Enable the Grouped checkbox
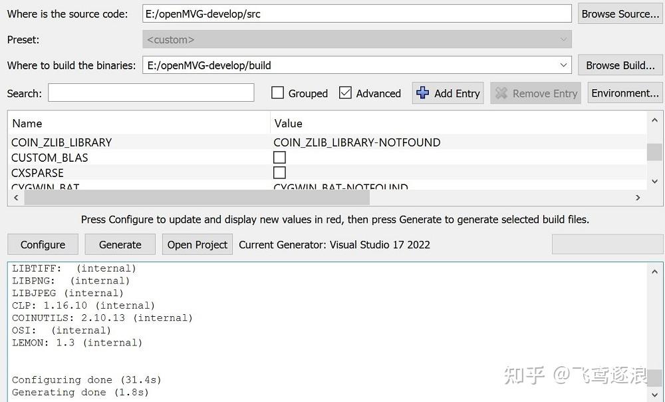Image resolution: width=665 pixels, height=402 pixels. coord(277,93)
